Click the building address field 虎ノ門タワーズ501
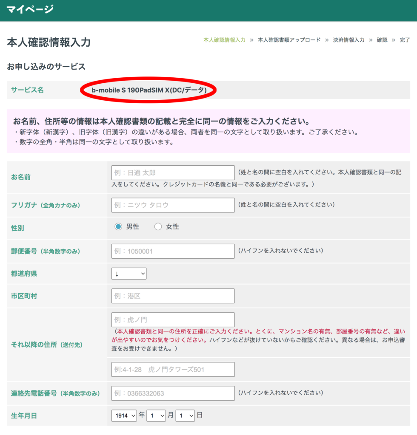The image size is (417, 435). point(173,370)
